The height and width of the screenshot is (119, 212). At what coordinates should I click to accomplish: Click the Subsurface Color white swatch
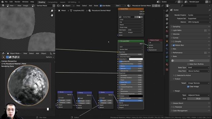136,59
